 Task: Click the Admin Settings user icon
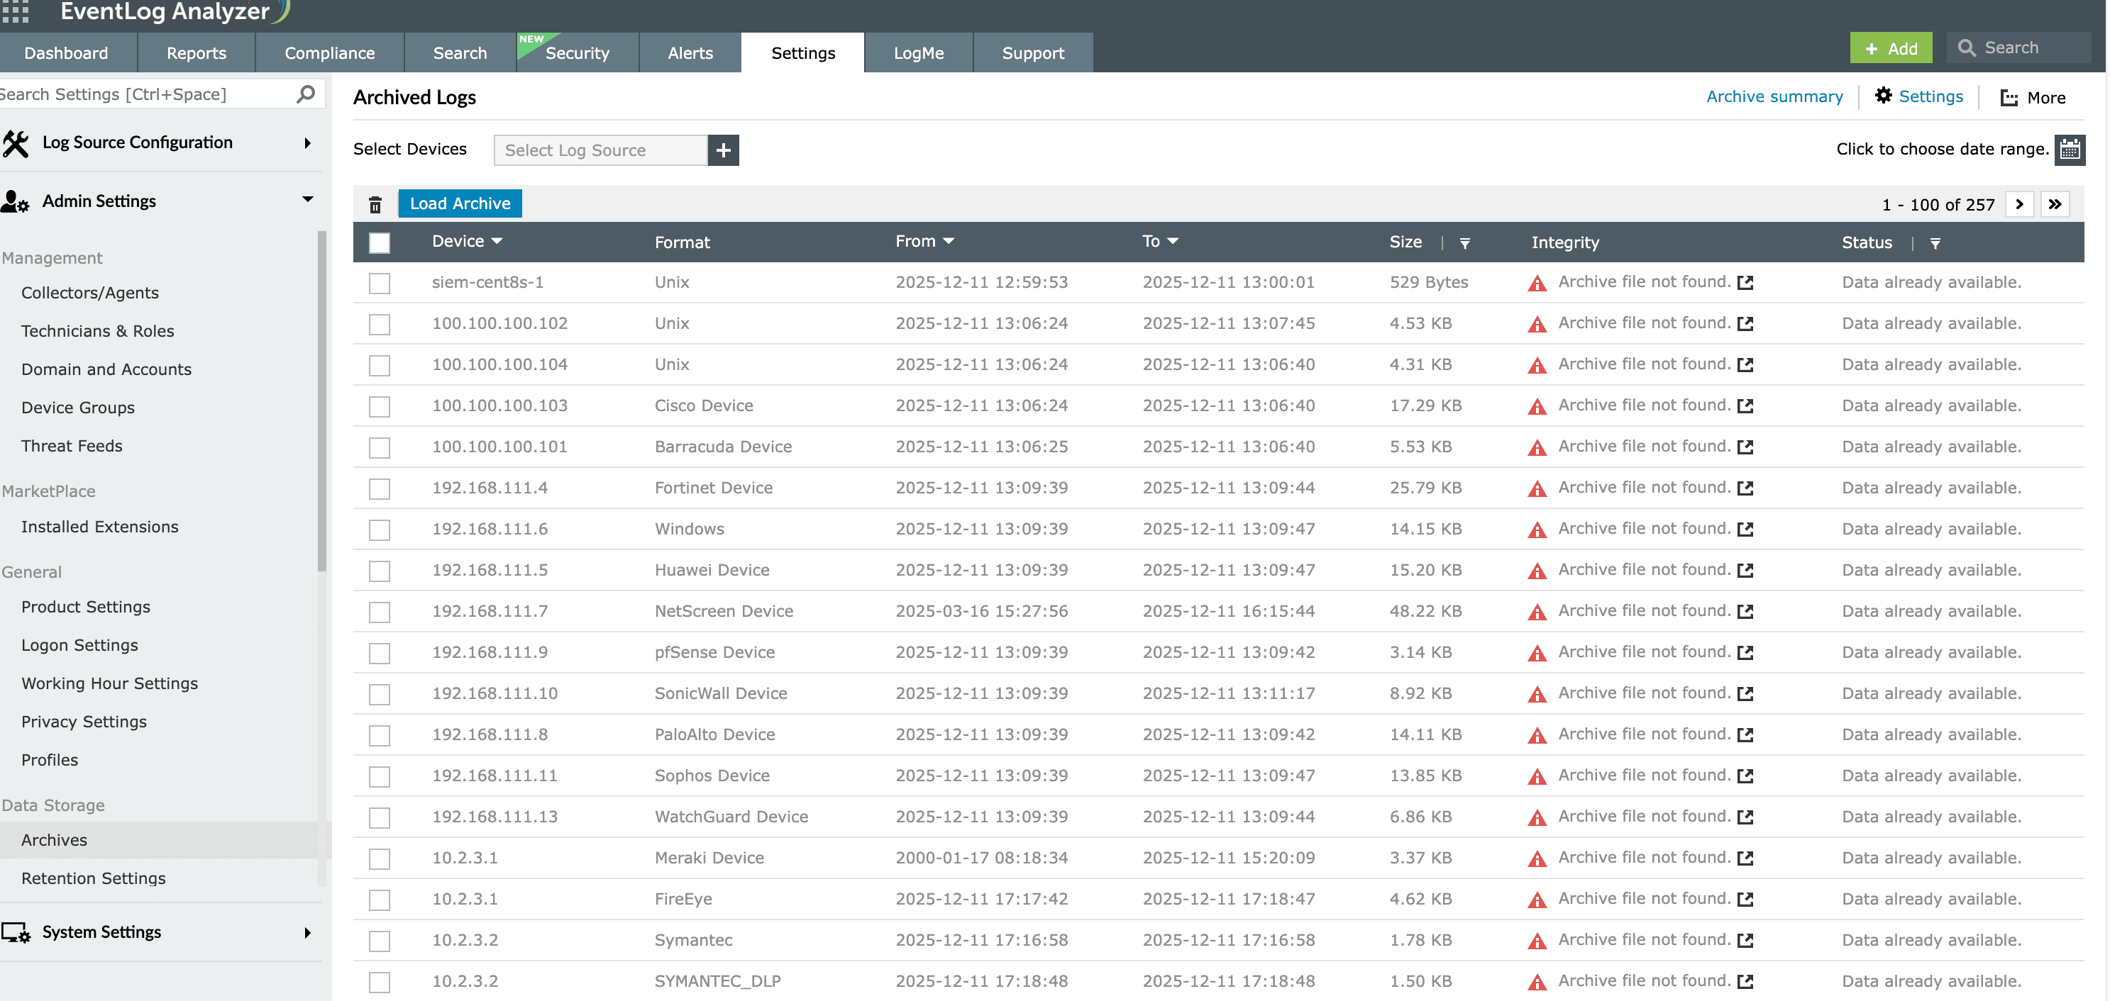(15, 201)
